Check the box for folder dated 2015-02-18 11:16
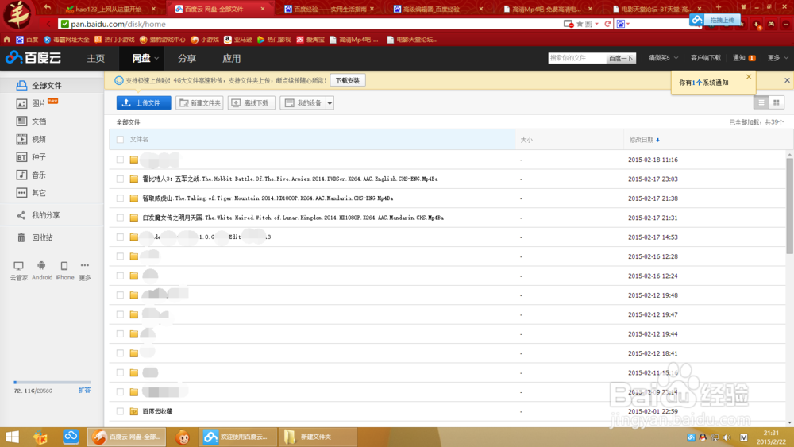The height and width of the screenshot is (447, 794). [120, 160]
